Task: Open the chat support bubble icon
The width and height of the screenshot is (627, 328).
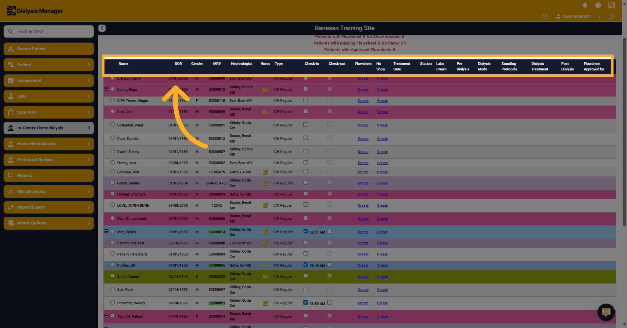Action: [606, 312]
